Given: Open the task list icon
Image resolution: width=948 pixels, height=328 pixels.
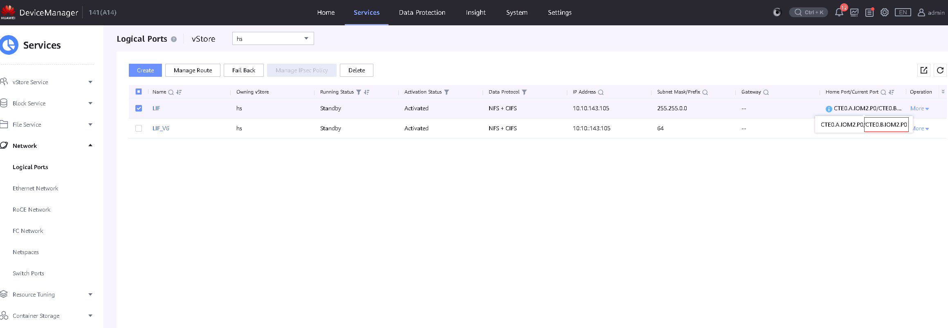Looking at the screenshot, I should coord(869,13).
